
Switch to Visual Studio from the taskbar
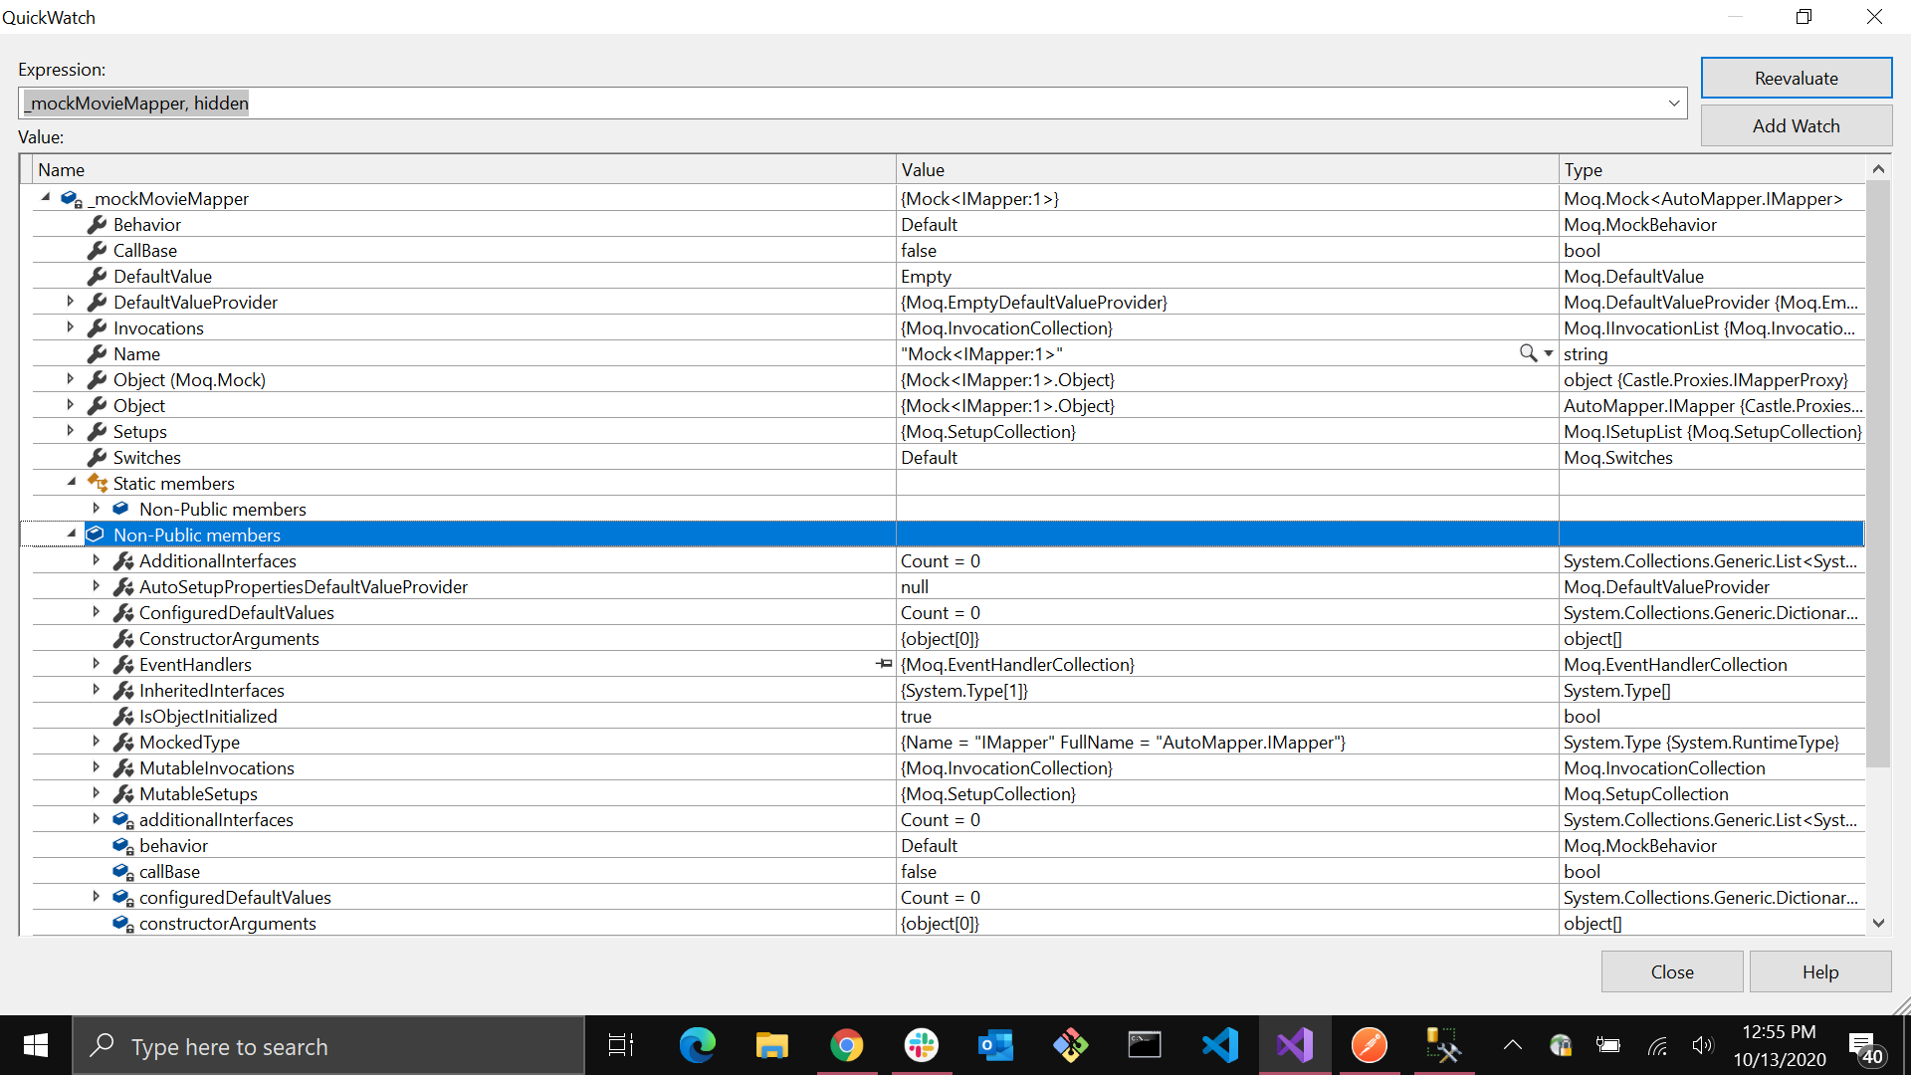[x=1294, y=1045]
